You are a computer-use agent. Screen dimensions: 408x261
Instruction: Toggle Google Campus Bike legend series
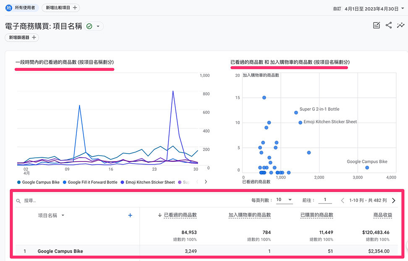click(x=38, y=182)
